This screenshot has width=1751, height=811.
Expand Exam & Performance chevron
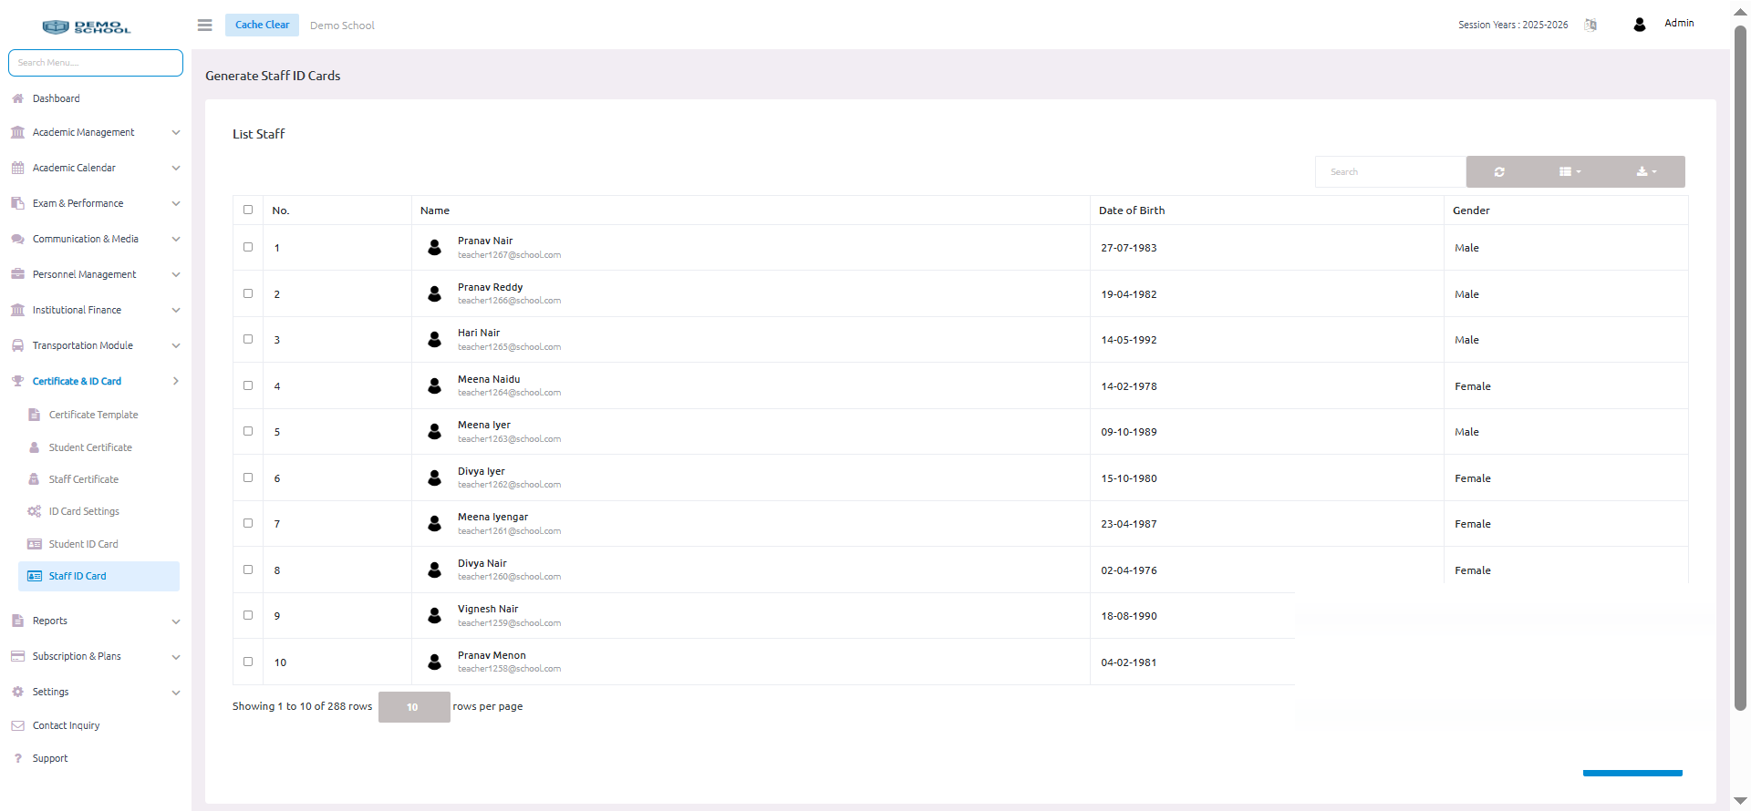point(176,203)
